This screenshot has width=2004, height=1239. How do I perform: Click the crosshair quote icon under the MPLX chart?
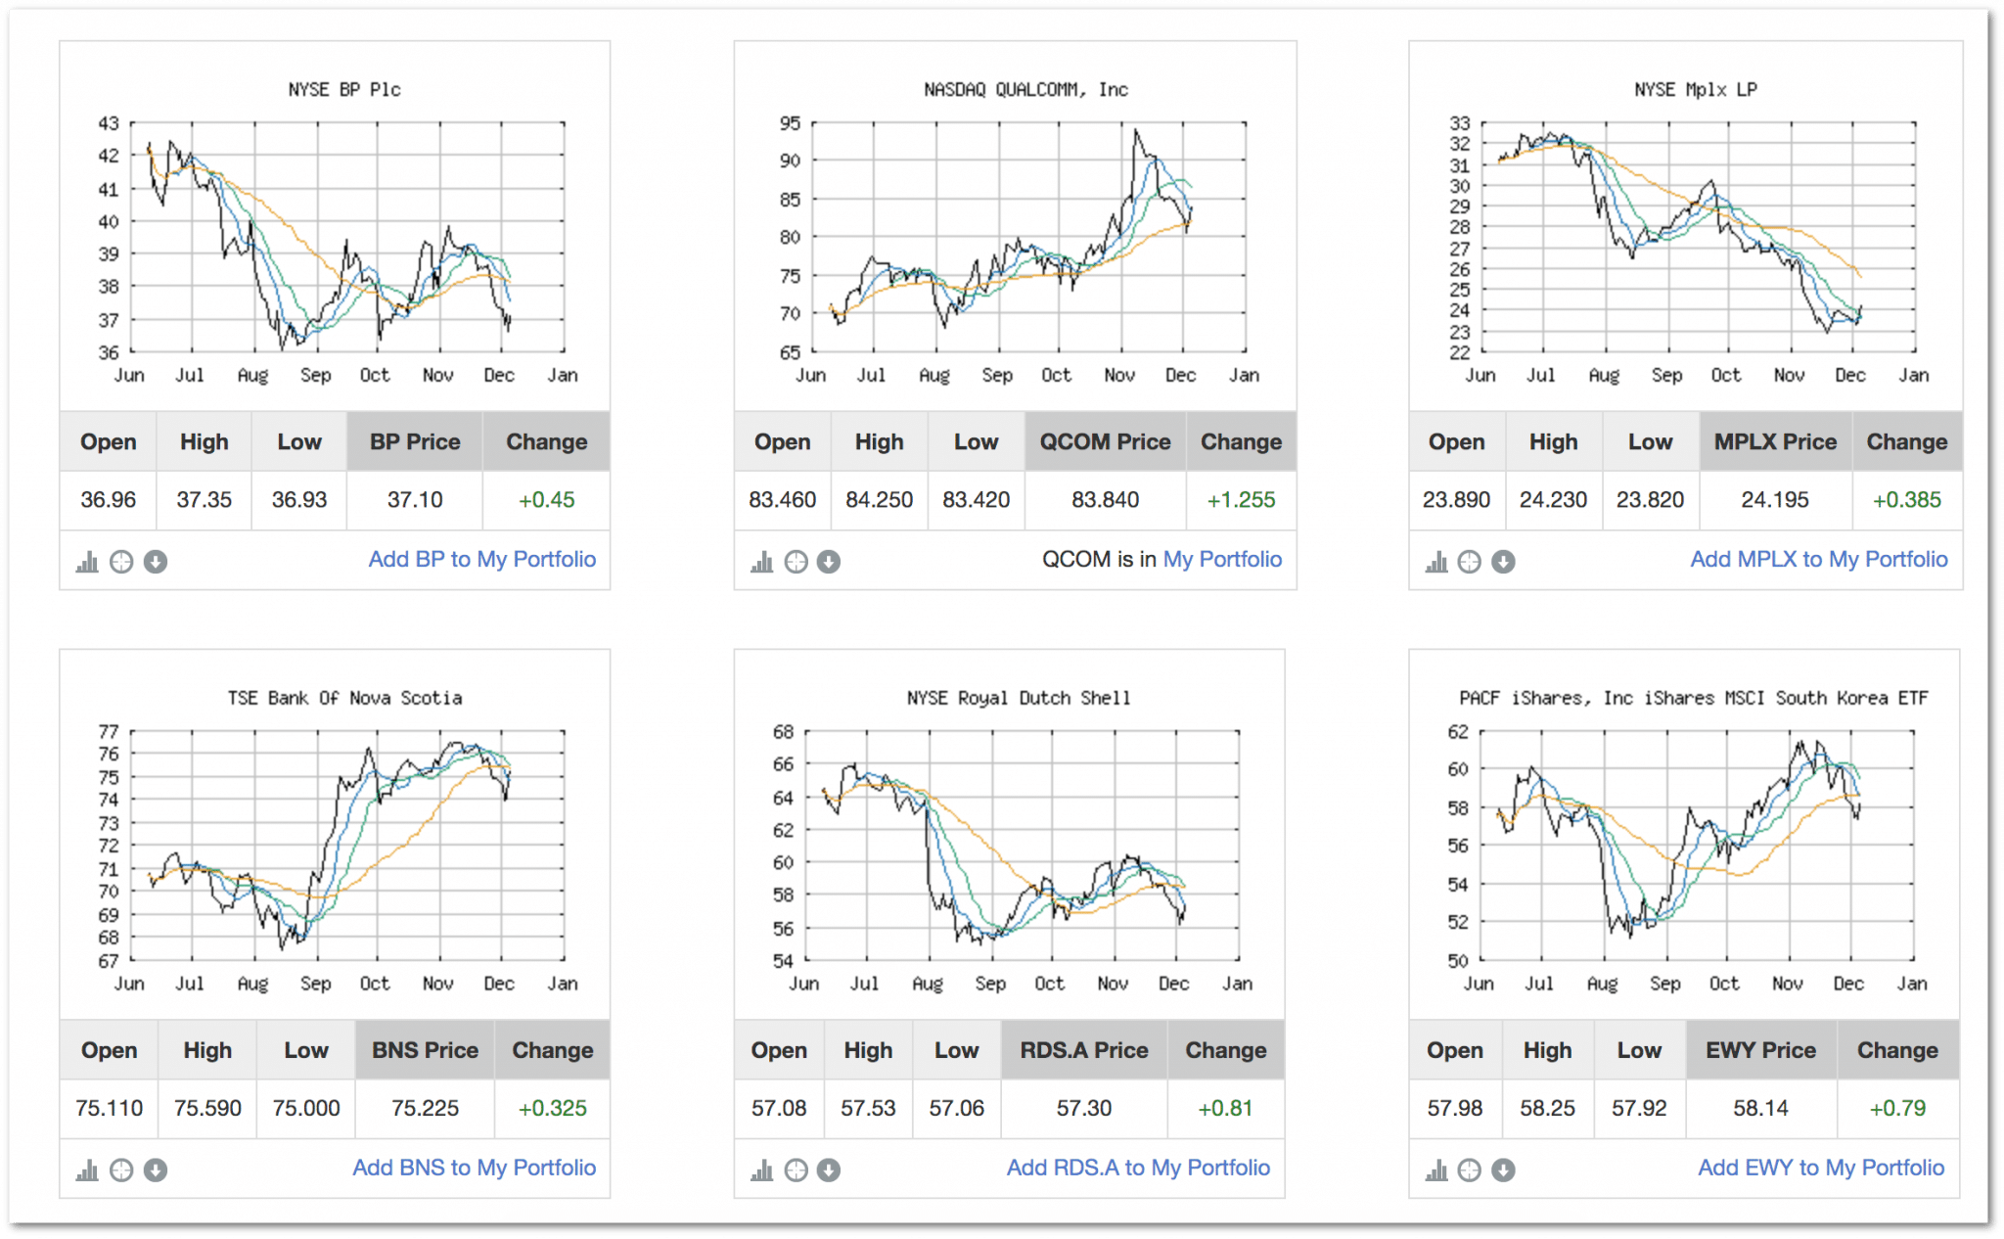tap(1470, 561)
